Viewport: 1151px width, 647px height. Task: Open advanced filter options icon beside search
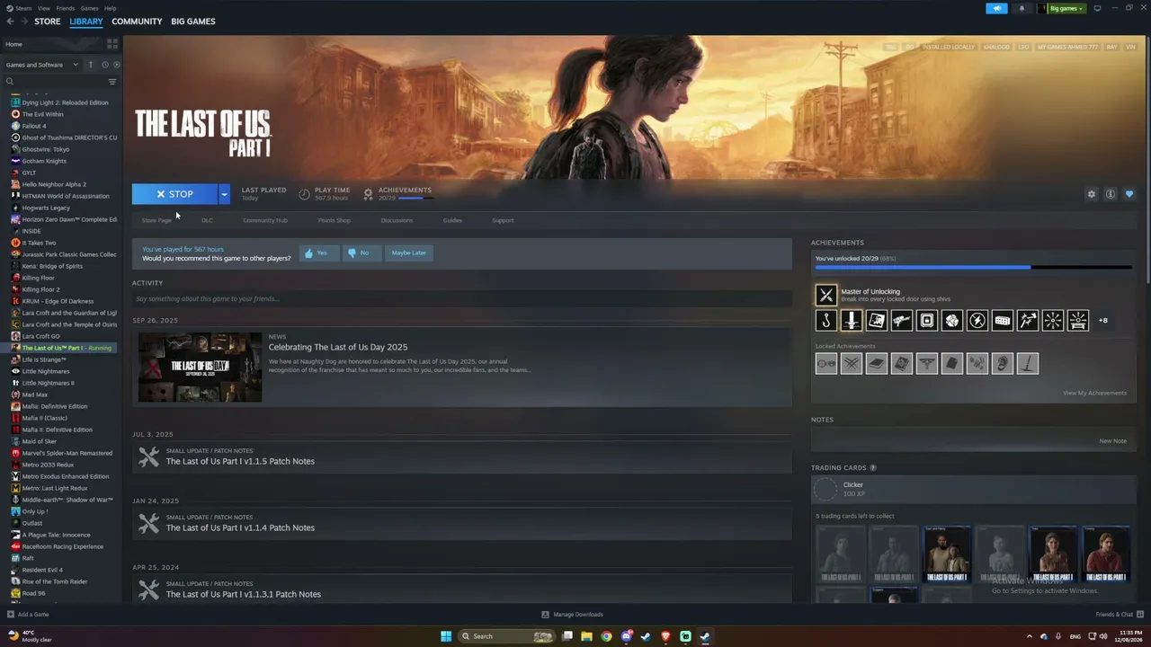(112, 82)
